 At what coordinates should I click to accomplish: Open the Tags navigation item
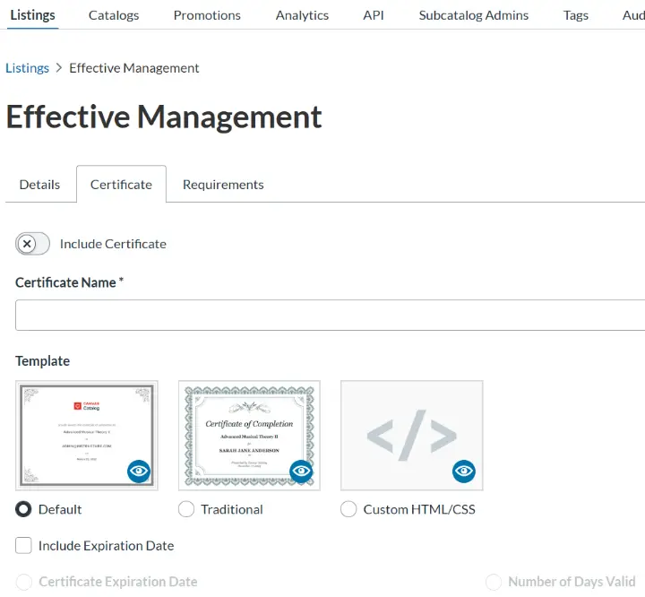[576, 15]
